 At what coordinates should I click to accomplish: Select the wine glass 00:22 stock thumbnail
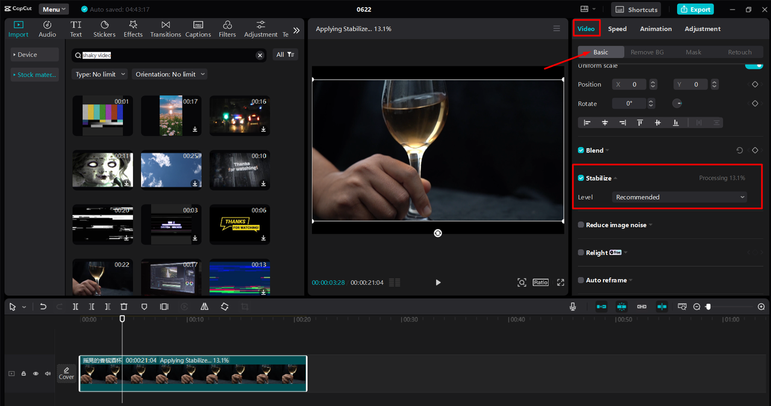102,277
